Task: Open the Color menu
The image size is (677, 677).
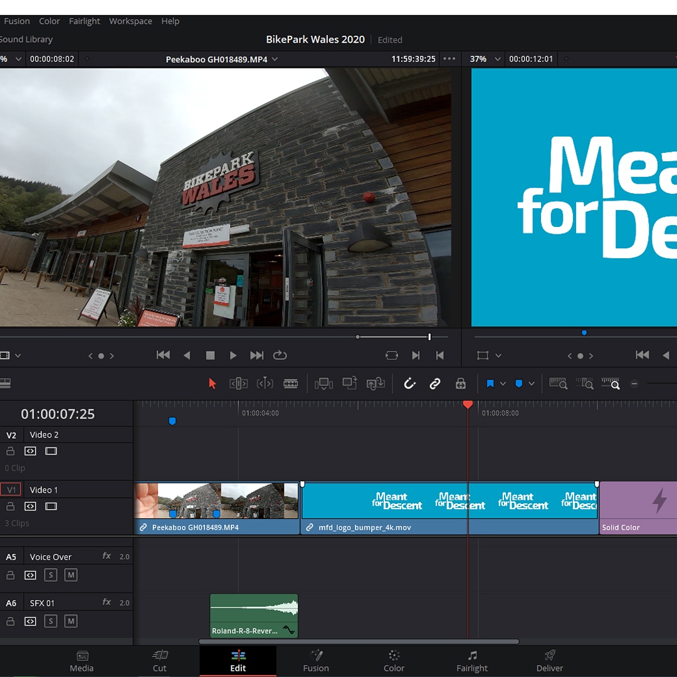Action: point(50,21)
